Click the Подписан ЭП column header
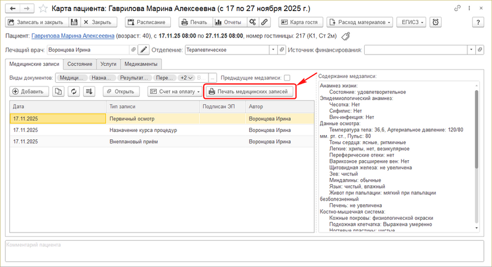Viewport: 492px width, 267px height. point(223,106)
